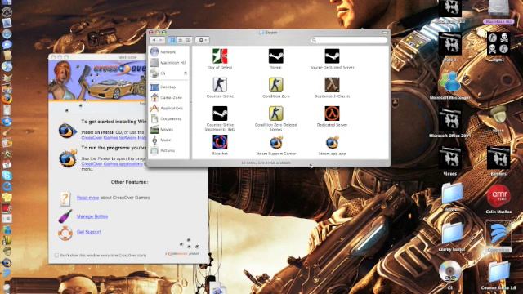Click the CrossOver Games Software installer link
Image resolution: width=523 pixels, height=294 pixels.
click(114, 138)
